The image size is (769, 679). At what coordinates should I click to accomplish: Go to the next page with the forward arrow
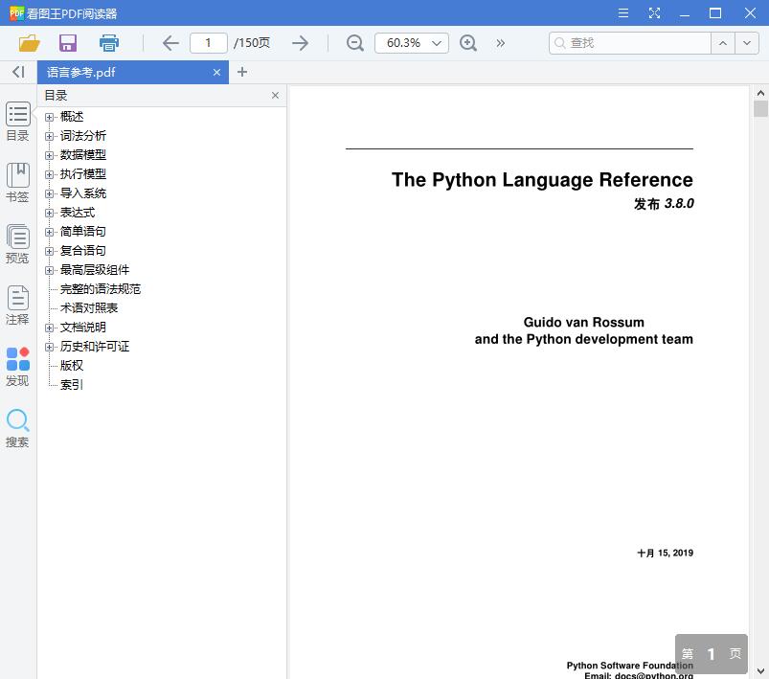[300, 42]
